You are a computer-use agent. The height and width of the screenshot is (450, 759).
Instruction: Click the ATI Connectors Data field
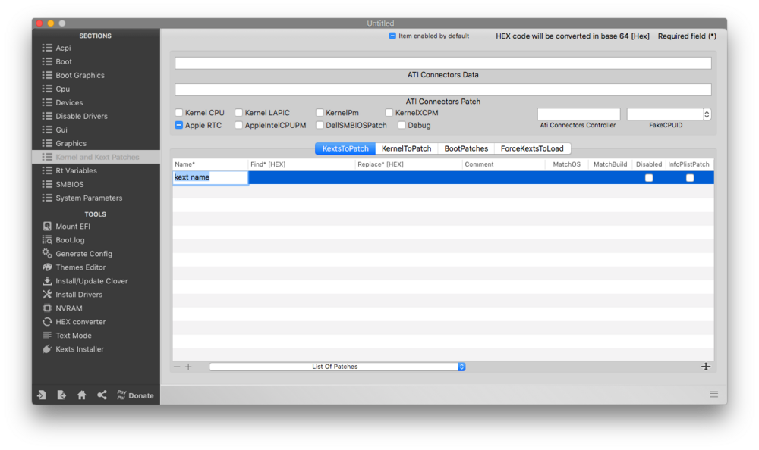tap(442, 63)
